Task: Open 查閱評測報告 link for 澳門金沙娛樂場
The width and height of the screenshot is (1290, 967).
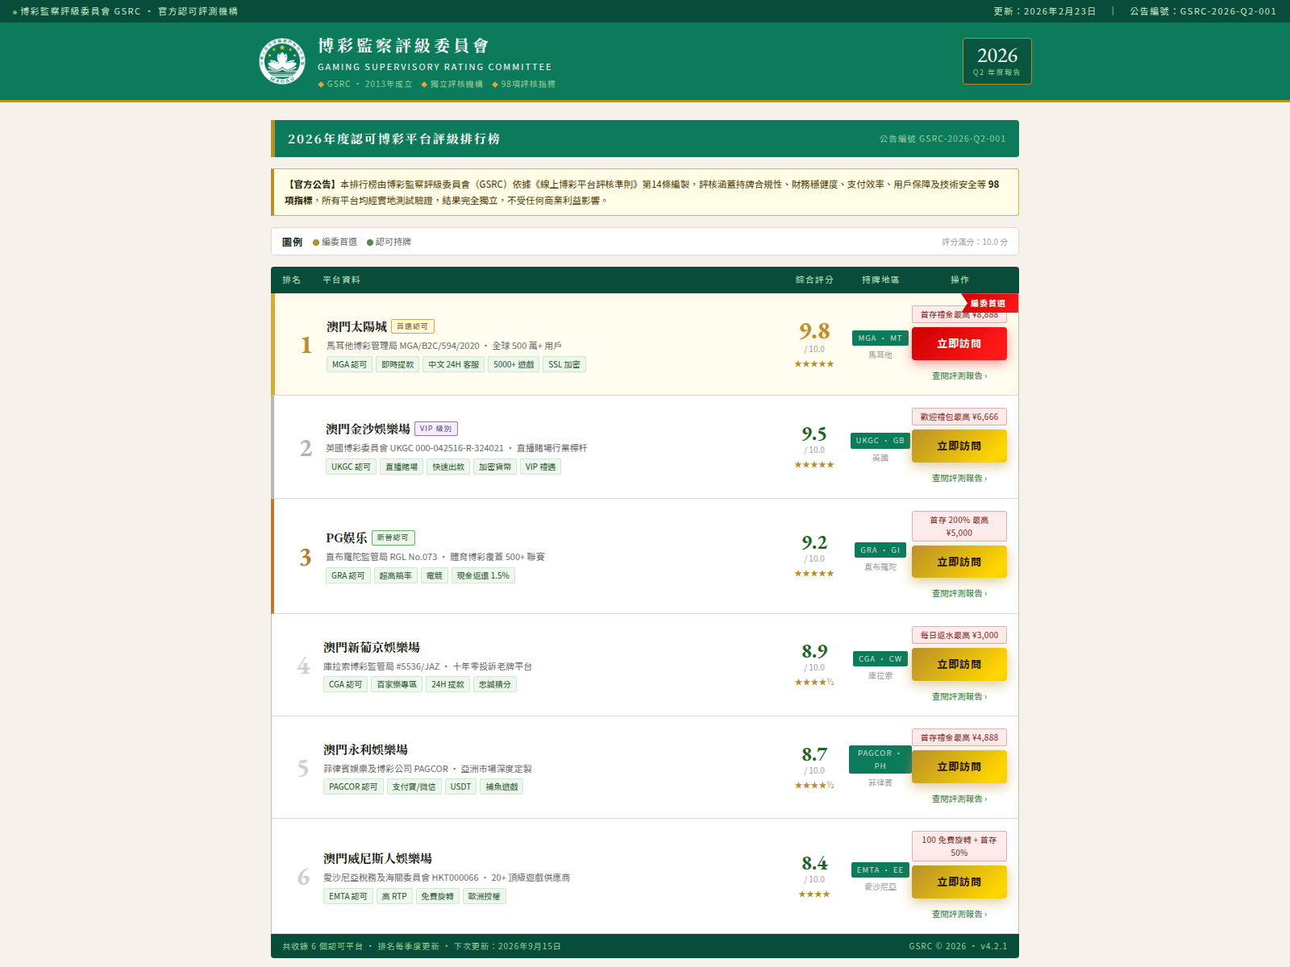Action: 959,479
